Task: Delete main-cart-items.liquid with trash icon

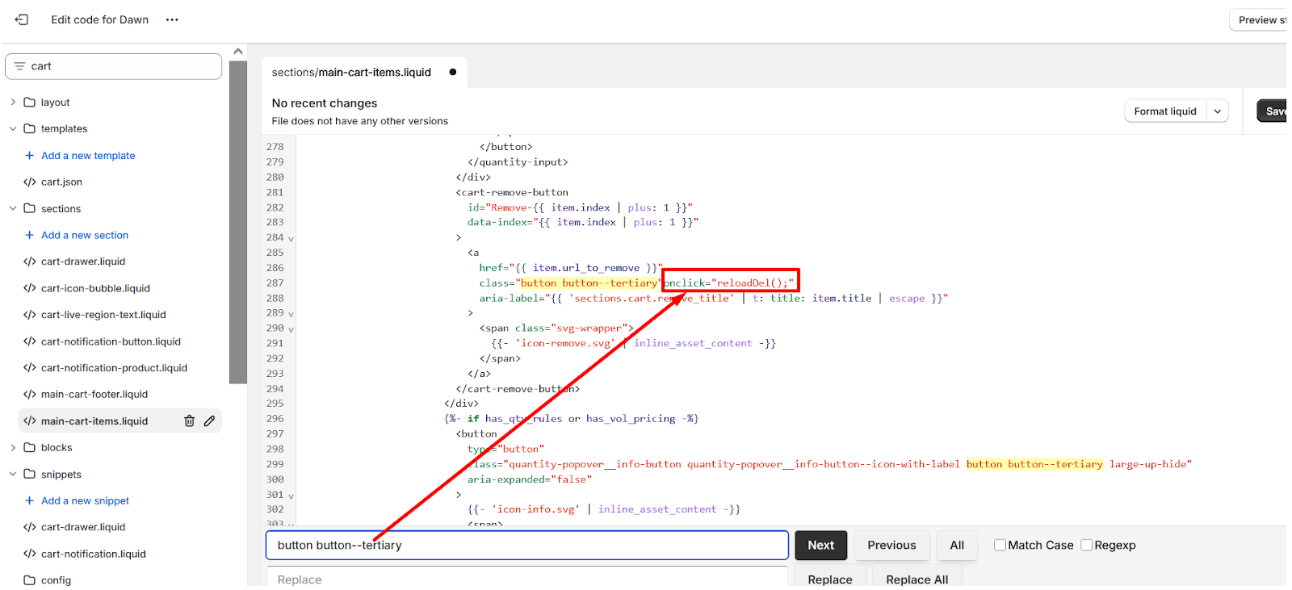Action: tap(189, 421)
